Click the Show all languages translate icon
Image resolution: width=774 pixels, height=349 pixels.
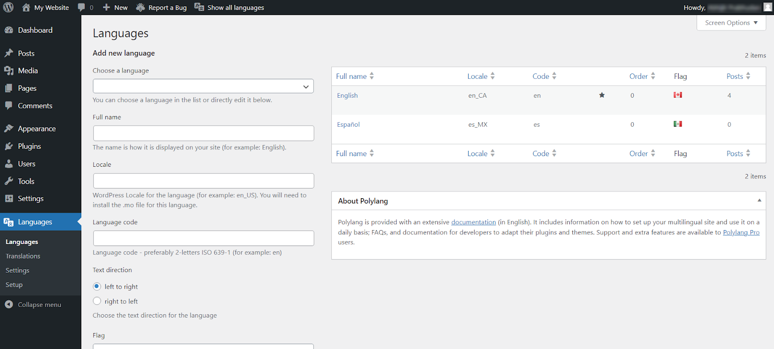pos(199,7)
